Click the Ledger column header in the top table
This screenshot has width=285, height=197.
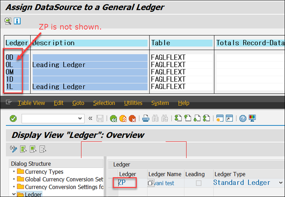(17, 43)
